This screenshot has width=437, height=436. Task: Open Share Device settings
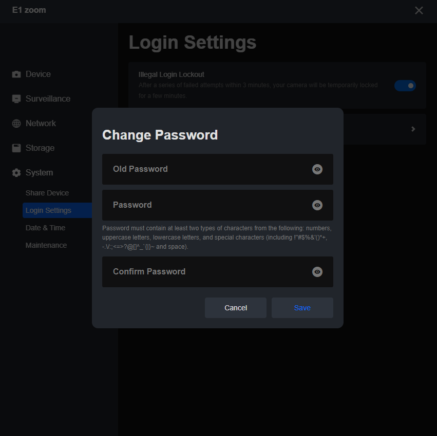pyautogui.click(x=47, y=193)
